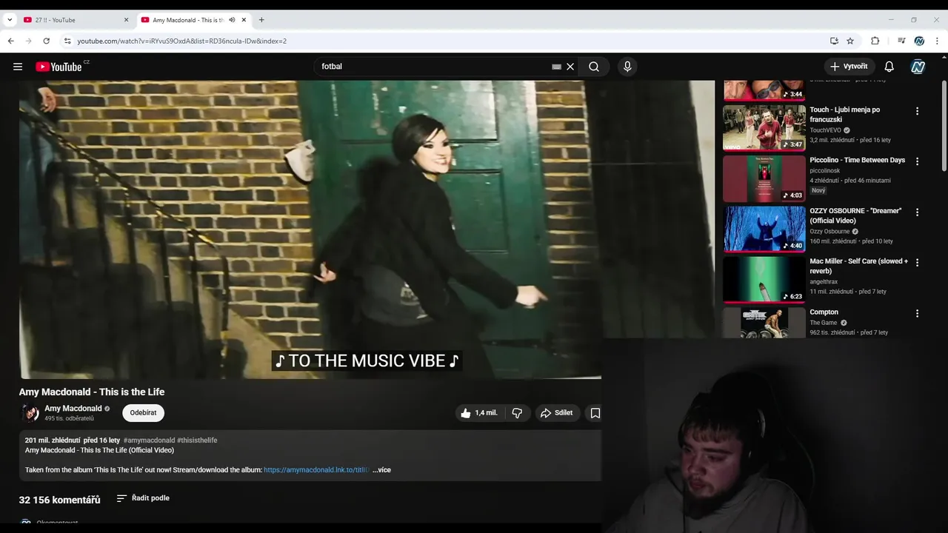Expand description with ...více
This screenshot has height=533, width=948.
coord(381,470)
